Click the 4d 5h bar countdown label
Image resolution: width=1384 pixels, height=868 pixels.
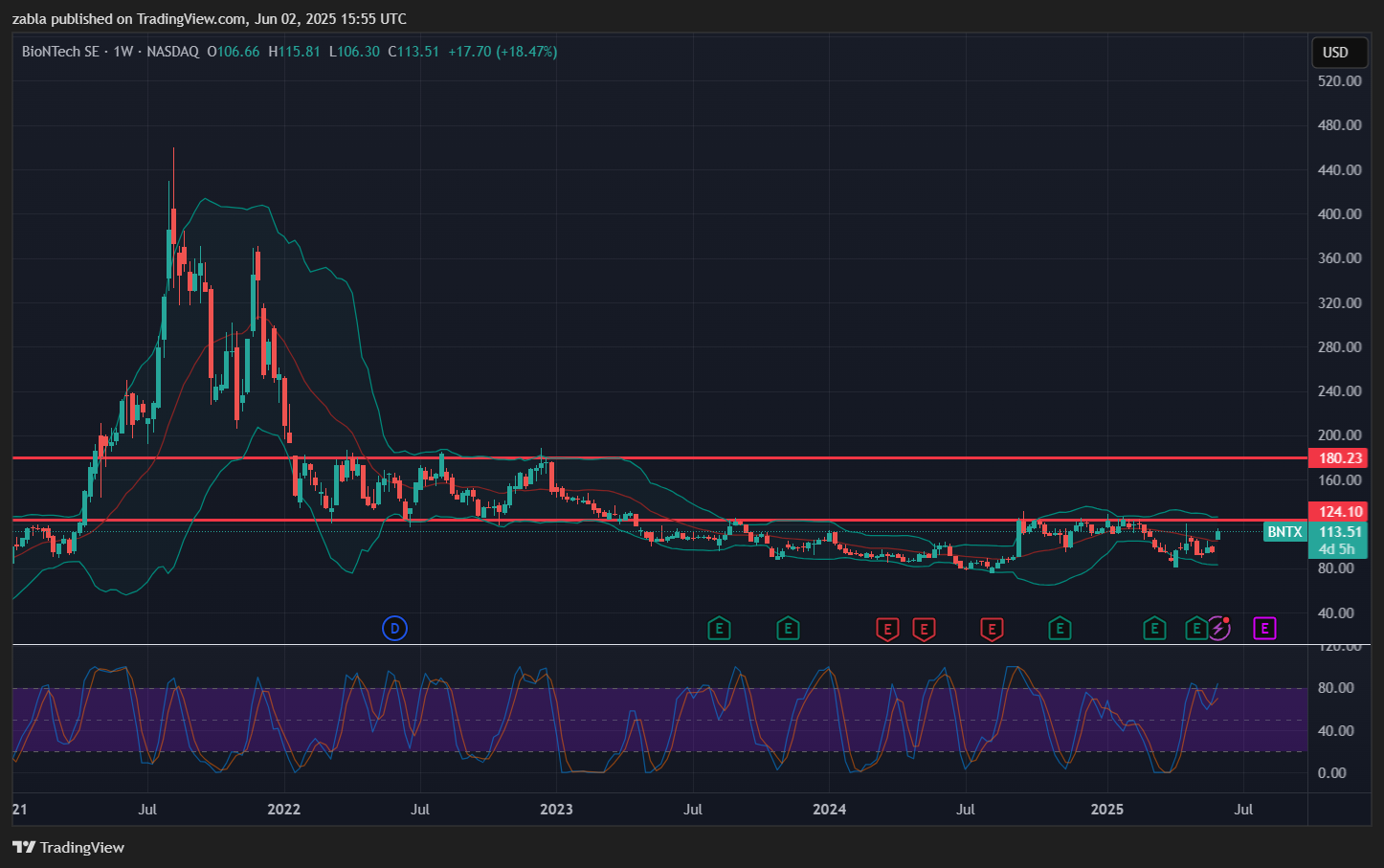(x=1337, y=549)
